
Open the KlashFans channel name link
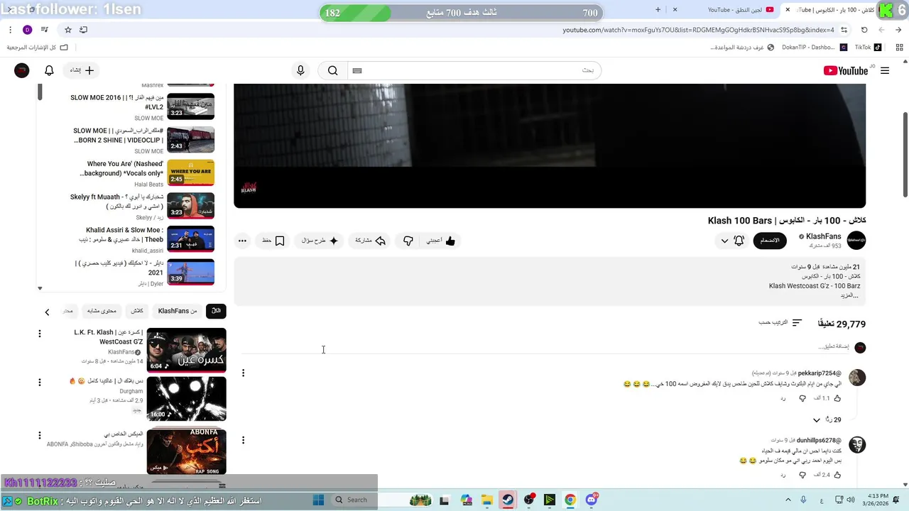coord(824,236)
